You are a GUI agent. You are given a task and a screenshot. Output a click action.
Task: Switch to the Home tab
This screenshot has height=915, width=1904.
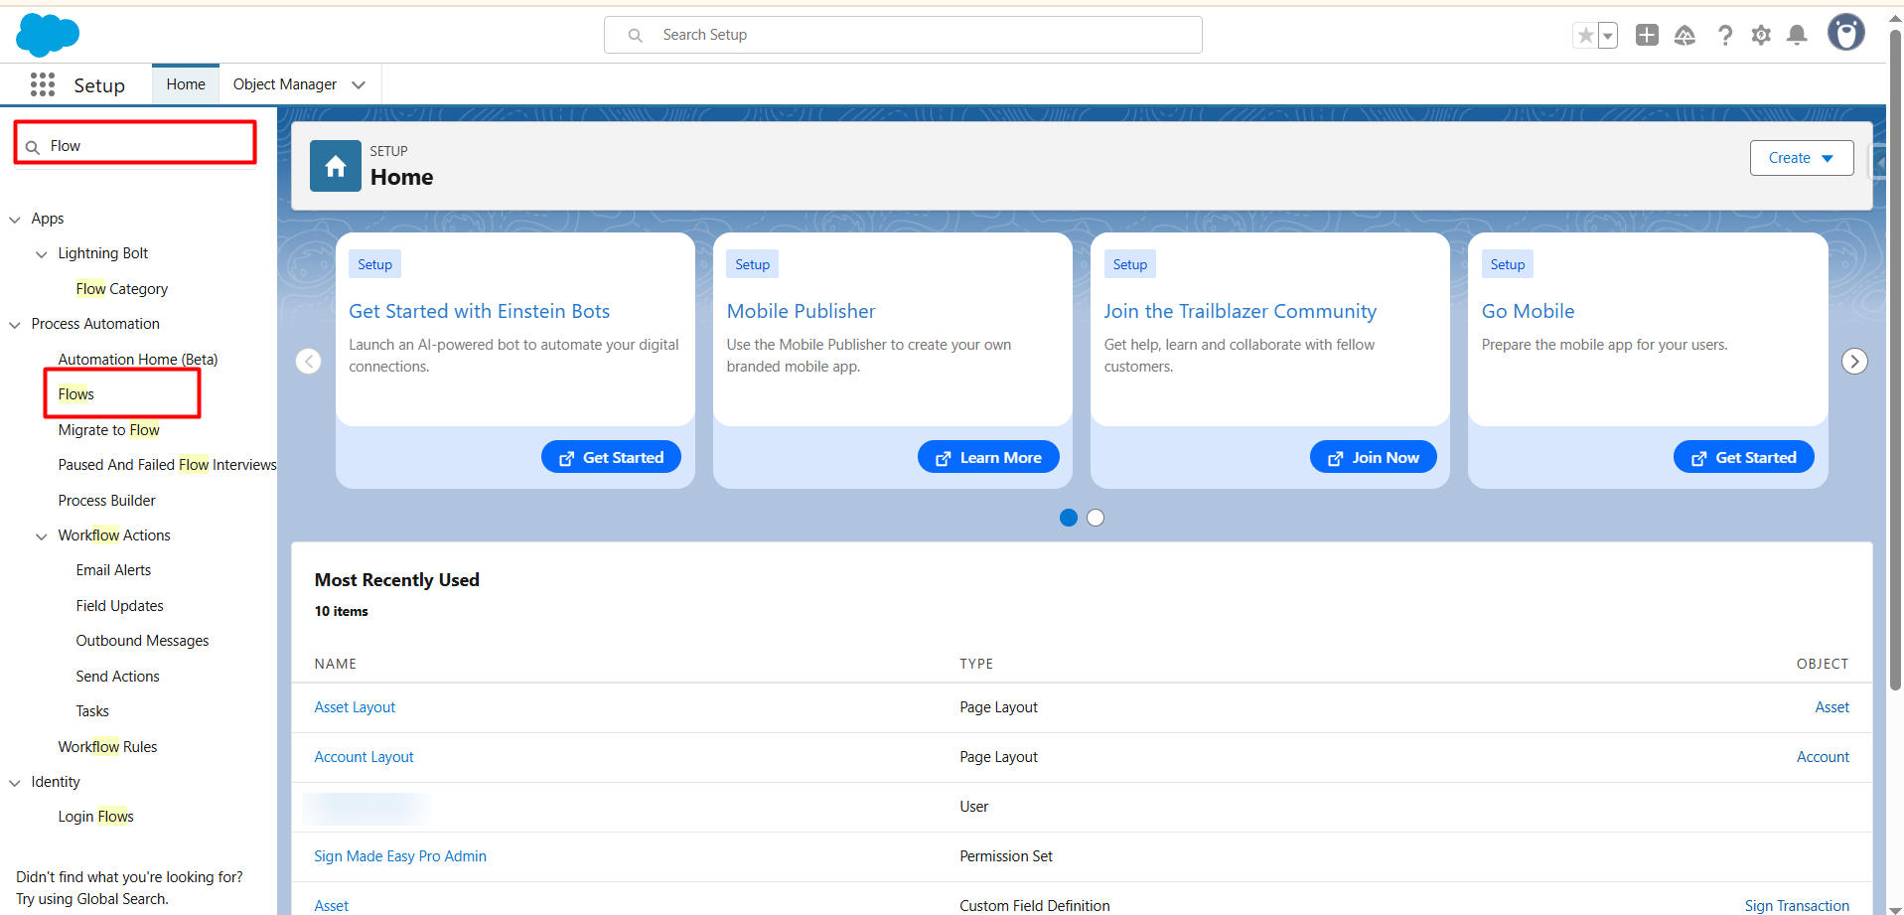coord(186,84)
